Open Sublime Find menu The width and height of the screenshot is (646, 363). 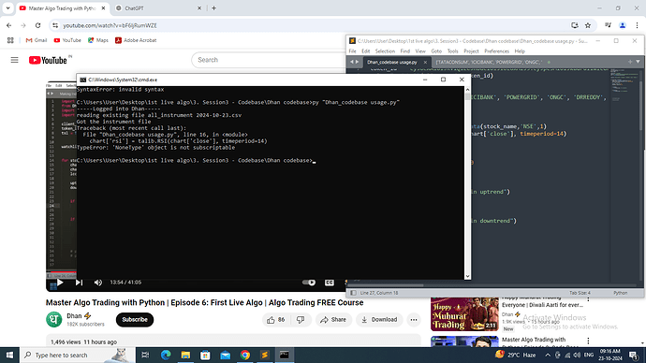click(405, 51)
